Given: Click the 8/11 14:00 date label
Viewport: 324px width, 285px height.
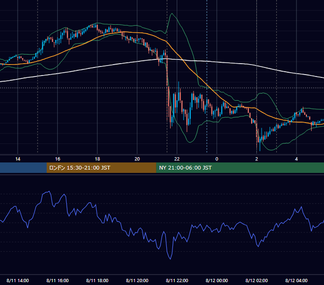Looking at the screenshot, I should [x=18, y=280].
